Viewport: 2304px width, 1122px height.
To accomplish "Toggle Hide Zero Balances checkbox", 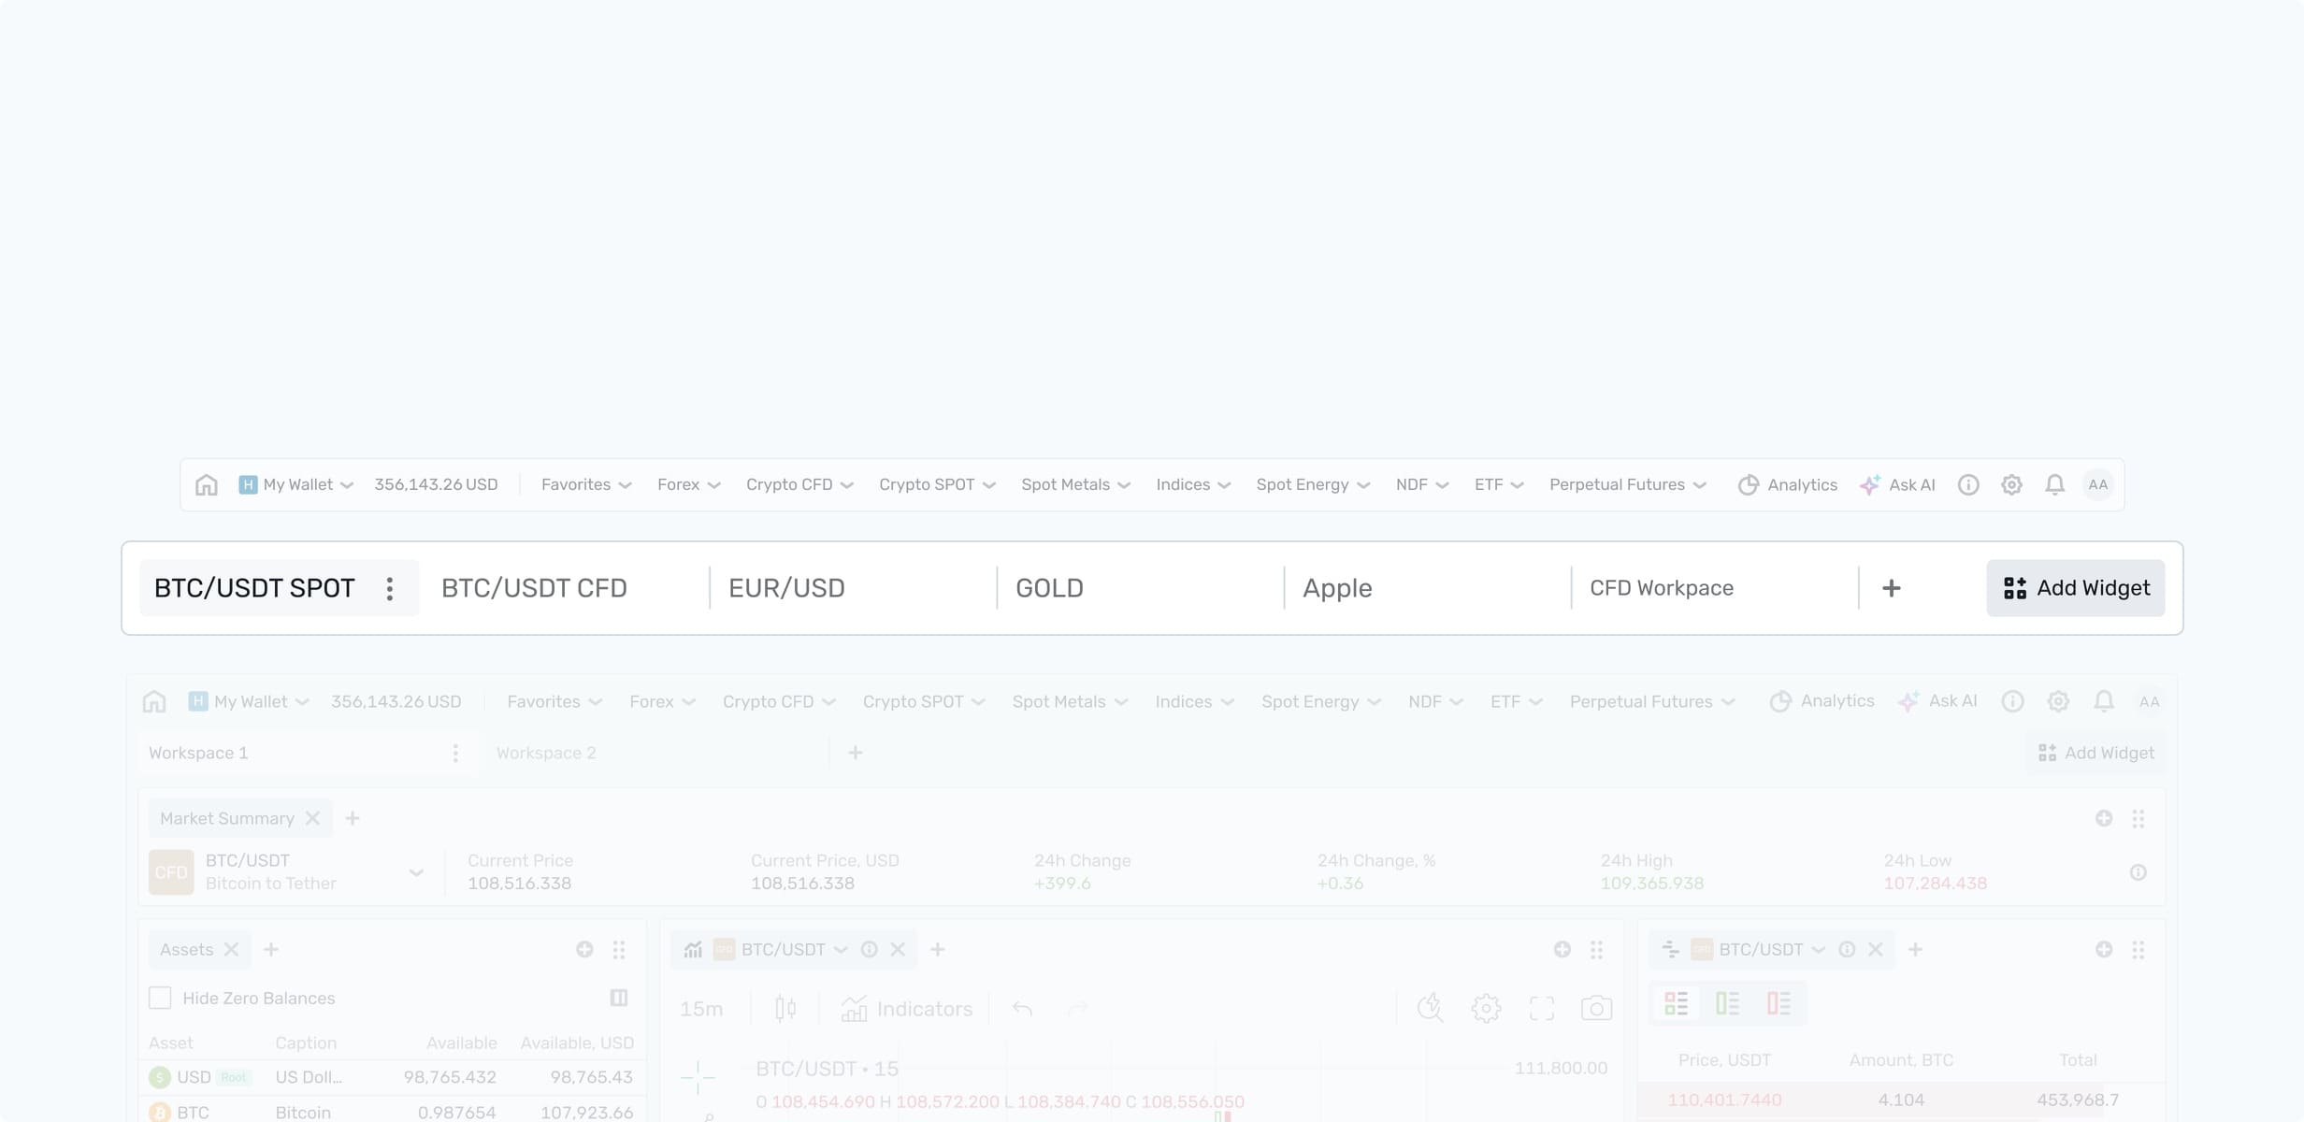I will 160,998.
